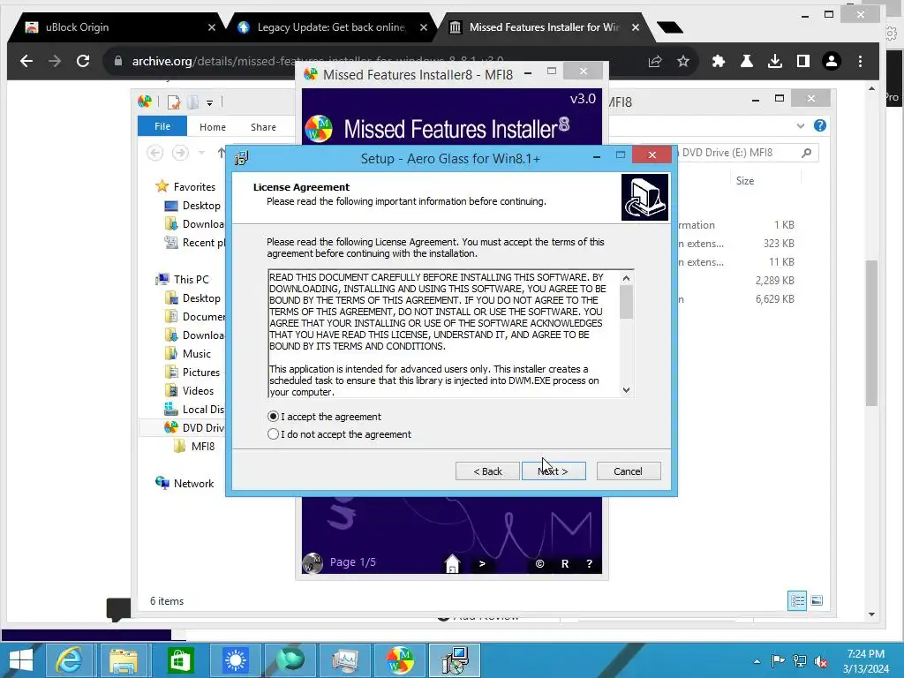
Task: Click Explorer back navigation arrow
Action: (154, 152)
